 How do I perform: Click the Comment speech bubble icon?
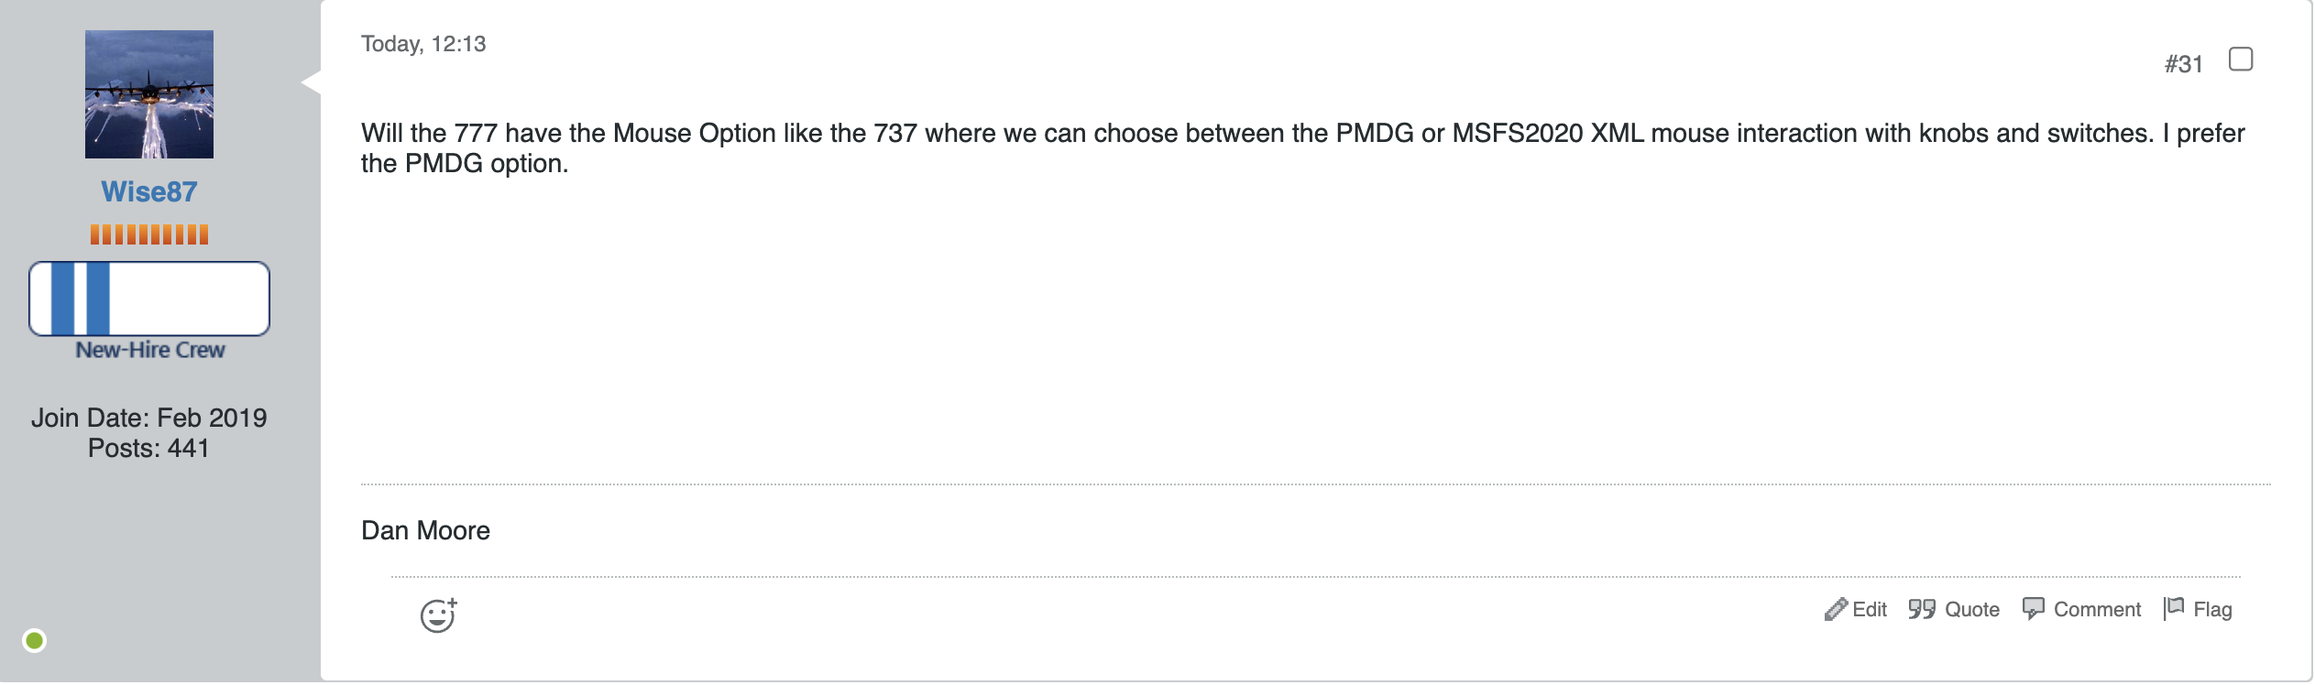click(x=2034, y=610)
